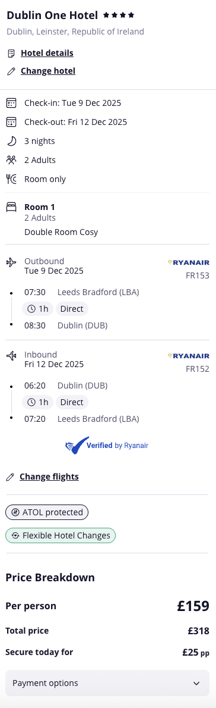
Task: Click the Room only fork icon
Action: (x=11, y=179)
